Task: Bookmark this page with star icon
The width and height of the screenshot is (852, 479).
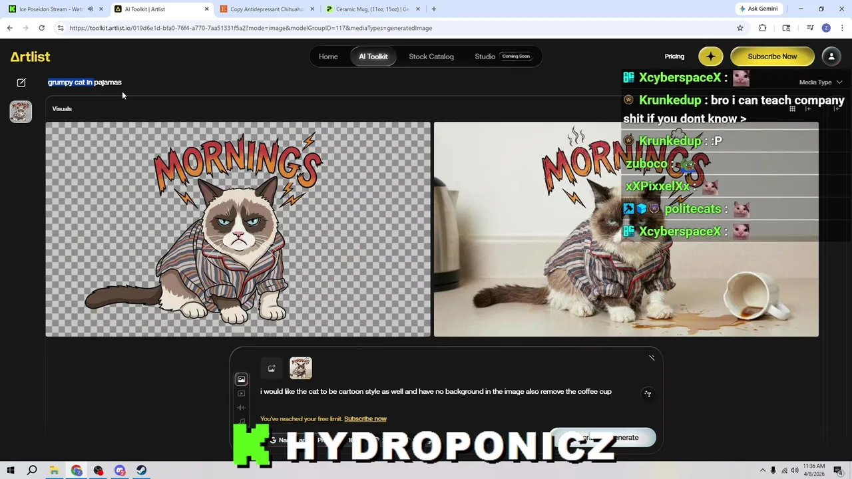Action: tap(740, 28)
